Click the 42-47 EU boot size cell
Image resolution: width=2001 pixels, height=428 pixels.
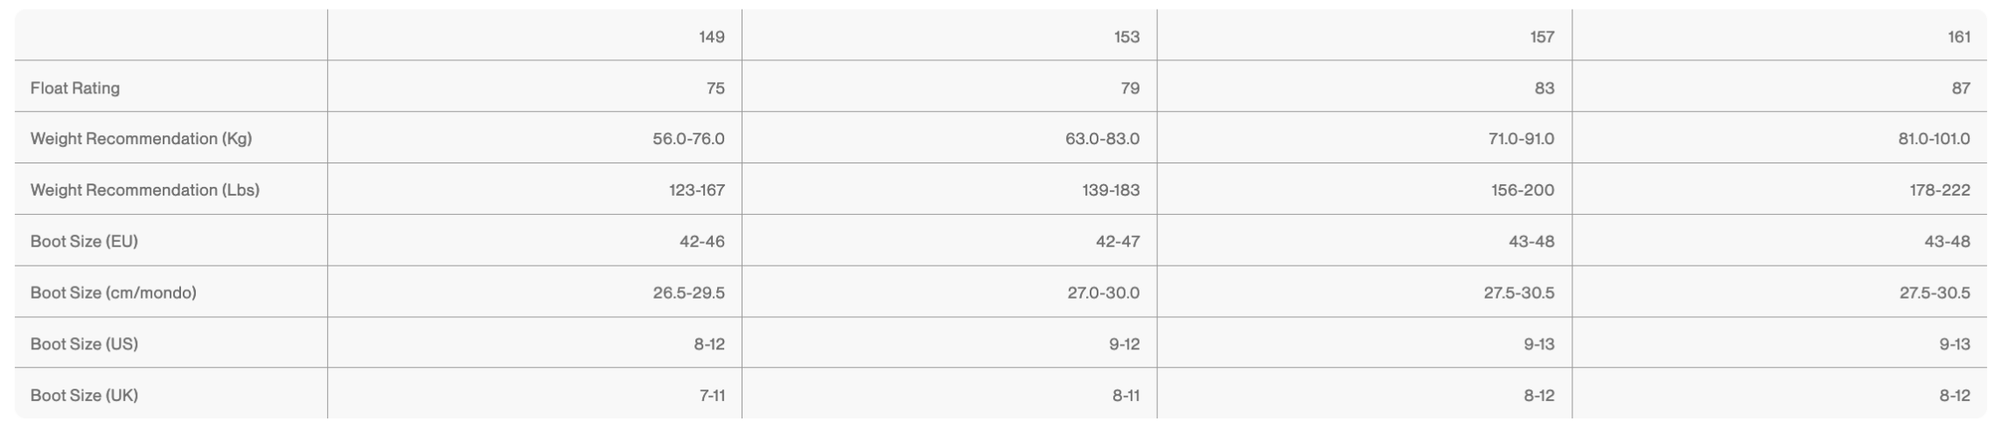pos(1118,241)
